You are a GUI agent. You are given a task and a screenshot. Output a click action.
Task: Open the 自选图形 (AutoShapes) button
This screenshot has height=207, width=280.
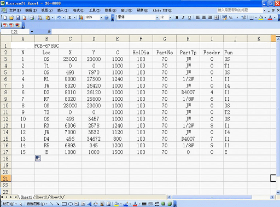point(37,204)
